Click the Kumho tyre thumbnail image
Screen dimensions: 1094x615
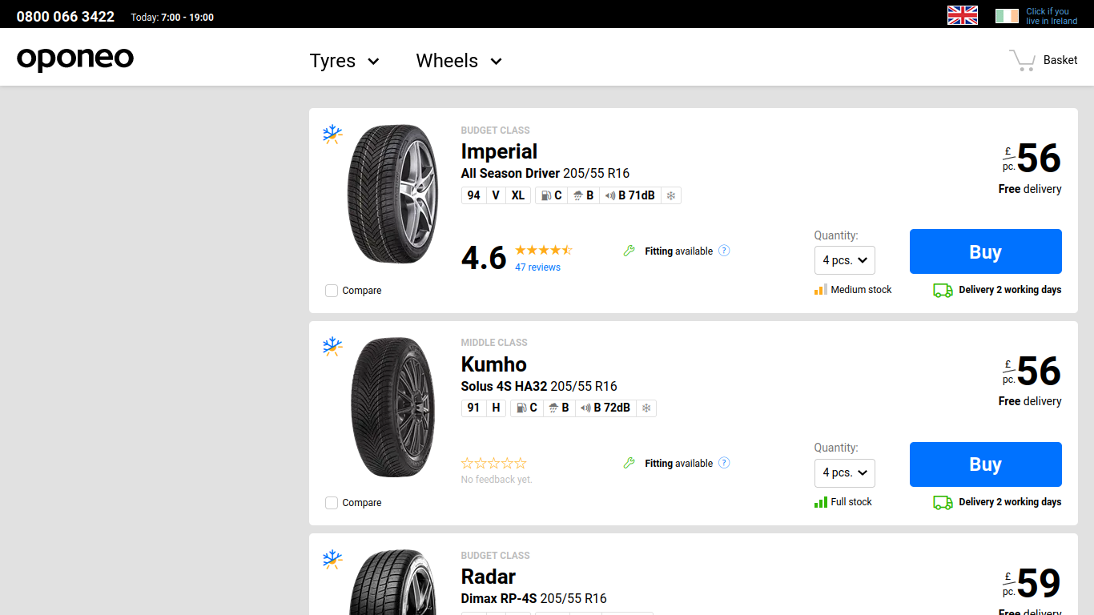(393, 407)
